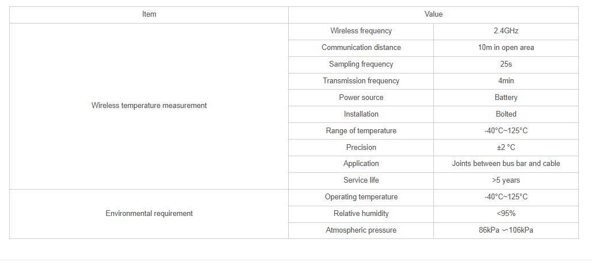This screenshot has width=592, height=270.
Task: Click the "10m in open area" value
Action: pos(506,48)
